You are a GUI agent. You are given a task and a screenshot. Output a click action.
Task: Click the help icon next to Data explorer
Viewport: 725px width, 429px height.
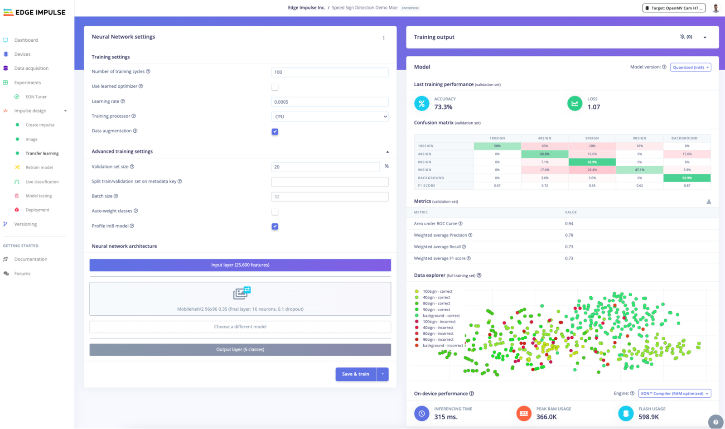click(x=479, y=275)
